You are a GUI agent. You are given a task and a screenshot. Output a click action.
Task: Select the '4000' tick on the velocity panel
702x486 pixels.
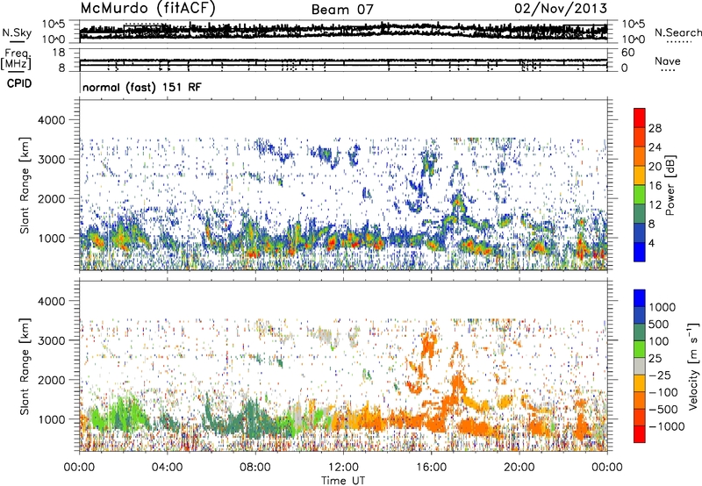click(x=51, y=301)
